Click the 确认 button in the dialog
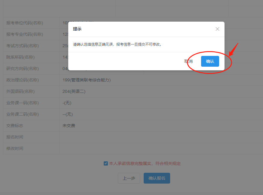263x195 pixels. tap(210, 61)
